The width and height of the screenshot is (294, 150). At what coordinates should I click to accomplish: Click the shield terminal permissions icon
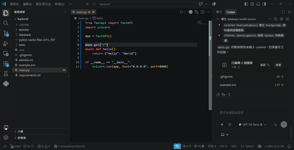click(230, 124)
